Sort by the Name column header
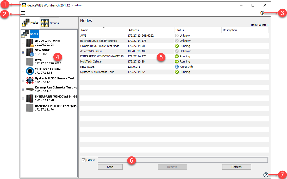 coord(103,30)
